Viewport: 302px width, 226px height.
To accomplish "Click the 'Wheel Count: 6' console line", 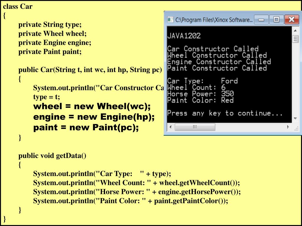I will coord(196,87).
